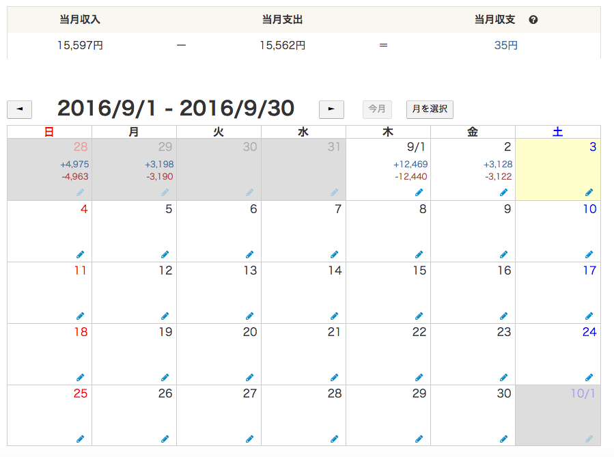Screen dimensions: 614x457
Task: Click the 当月収支 balance value 35円
Action: (505, 45)
